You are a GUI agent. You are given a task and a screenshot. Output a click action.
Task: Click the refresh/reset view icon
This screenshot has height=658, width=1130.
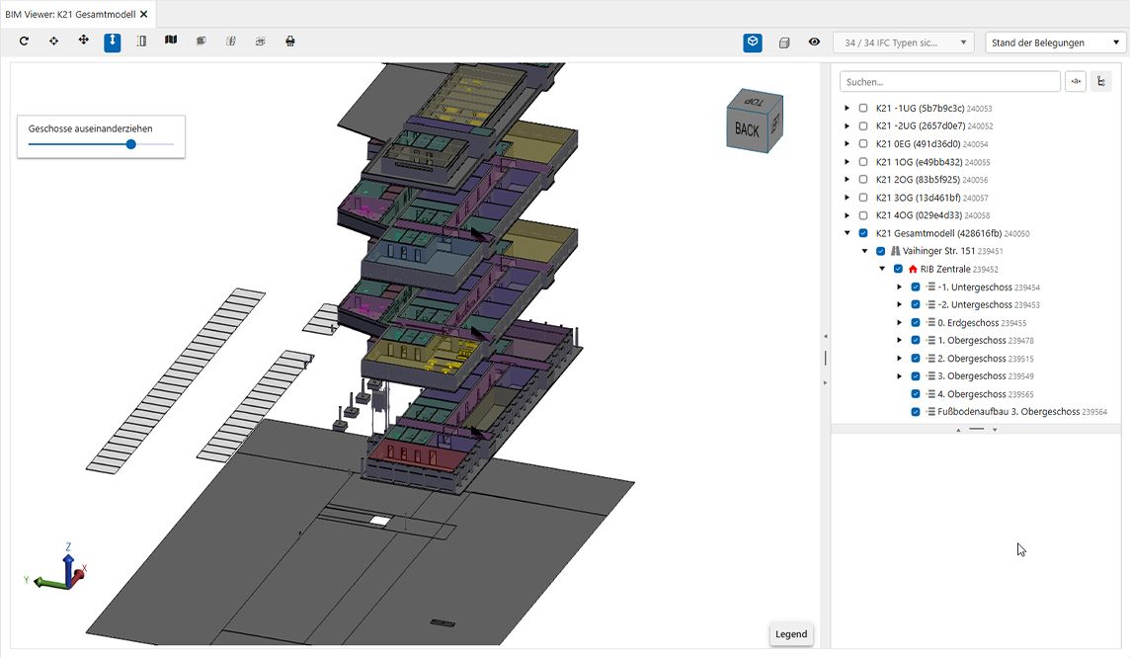click(x=24, y=41)
